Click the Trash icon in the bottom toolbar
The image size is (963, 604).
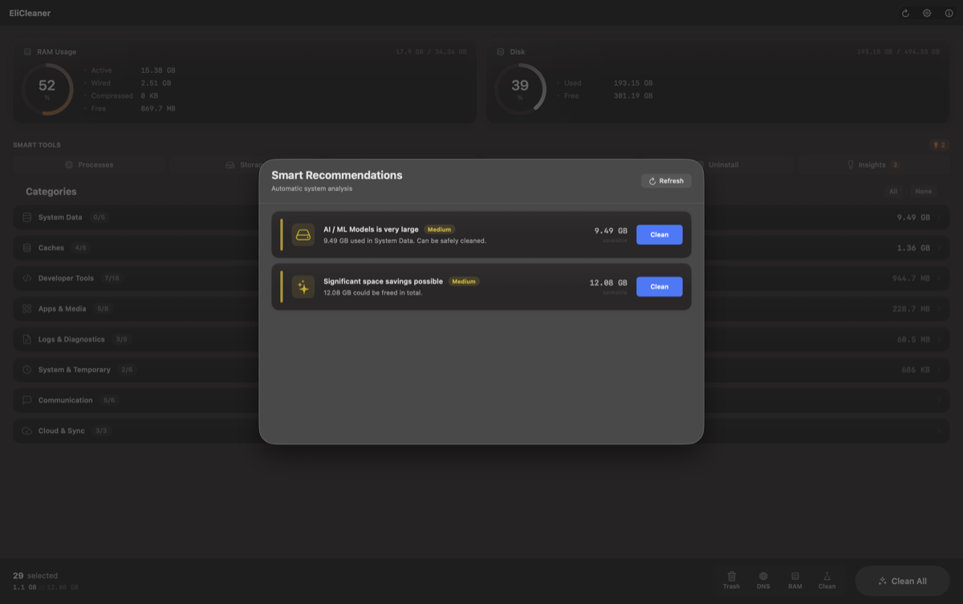tap(731, 577)
